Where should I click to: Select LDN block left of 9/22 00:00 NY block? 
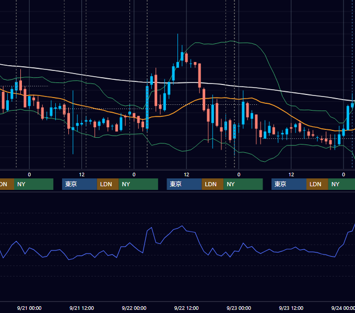(108, 184)
